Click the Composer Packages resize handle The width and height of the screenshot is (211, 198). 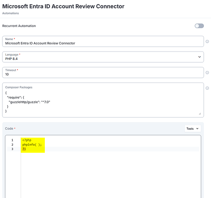pyautogui.click(x=200, y=114)
